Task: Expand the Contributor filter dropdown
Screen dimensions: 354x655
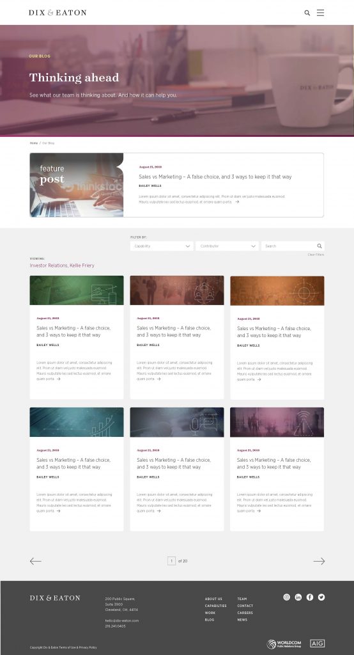Action: pos(227,246)
